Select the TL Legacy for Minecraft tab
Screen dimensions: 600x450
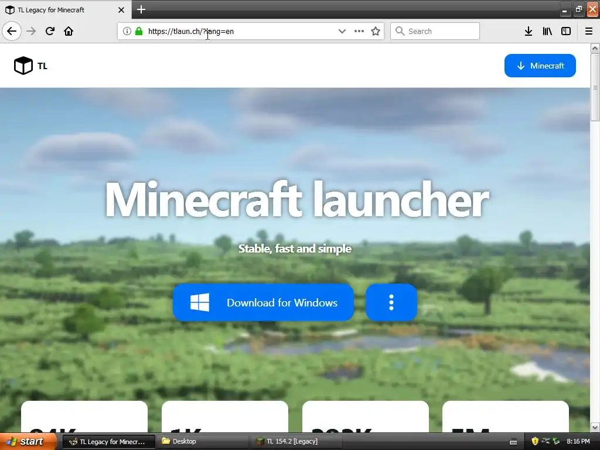pos(65,10)
